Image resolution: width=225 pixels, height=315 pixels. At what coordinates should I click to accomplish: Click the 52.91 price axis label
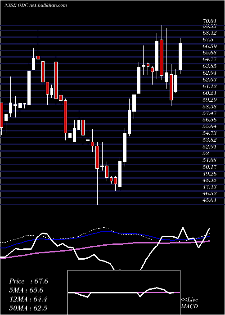tap(210, 147)
